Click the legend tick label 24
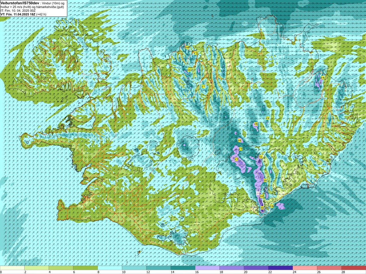The image size is (366, 274). [x=295, y=272]
